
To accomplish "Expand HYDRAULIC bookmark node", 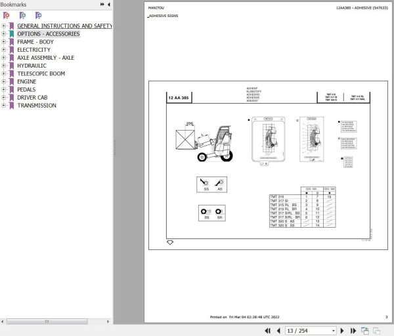I will pos(3,66).
